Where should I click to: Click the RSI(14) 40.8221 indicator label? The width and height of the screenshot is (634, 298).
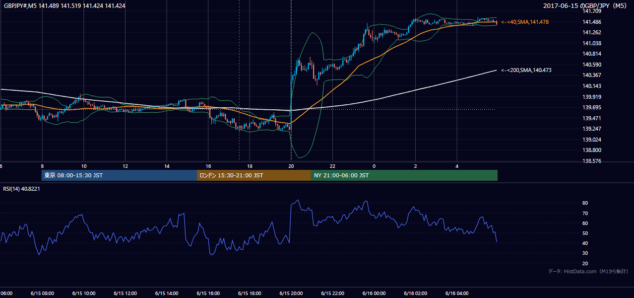point(22,189)
